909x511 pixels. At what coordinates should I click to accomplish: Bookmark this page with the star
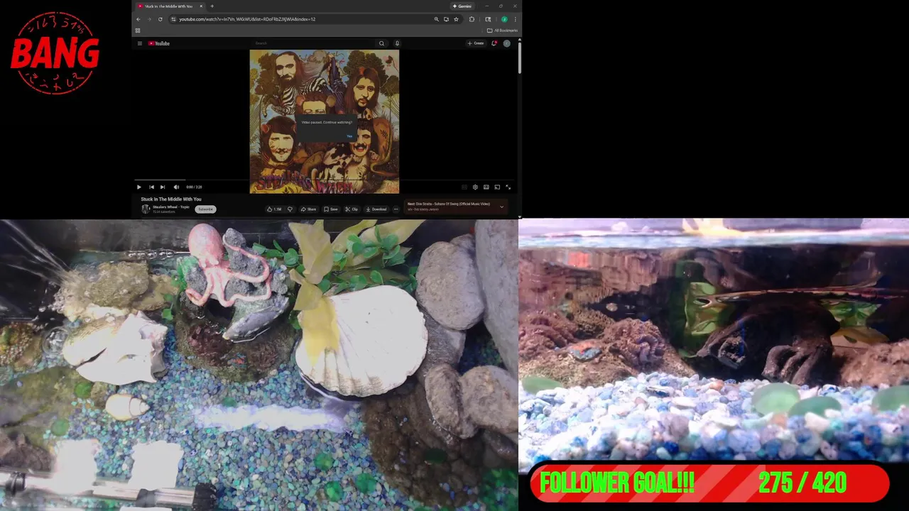coord(456,19)
